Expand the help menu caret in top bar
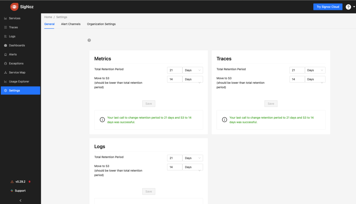This screenshot has width=356, height=204. pyautogui.click(x=354, y=7)
